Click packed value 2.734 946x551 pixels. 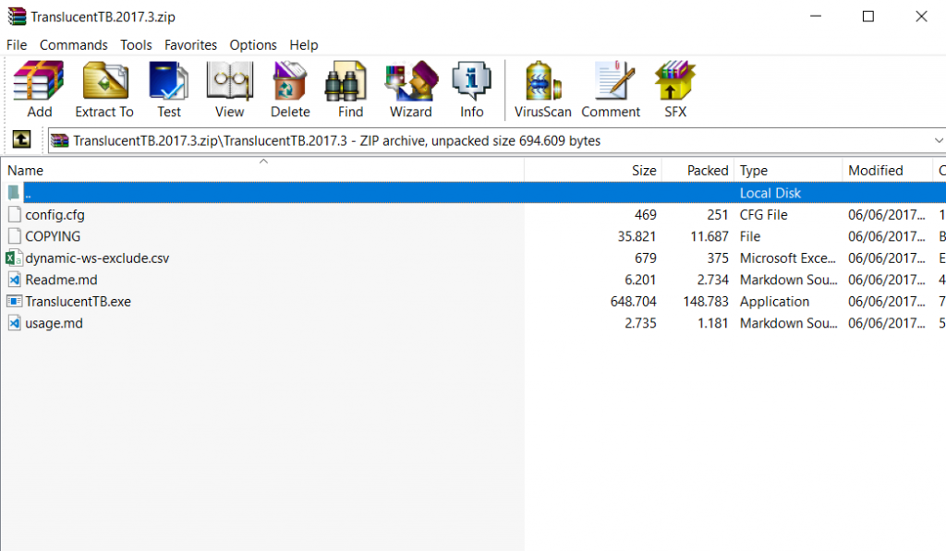712,280
